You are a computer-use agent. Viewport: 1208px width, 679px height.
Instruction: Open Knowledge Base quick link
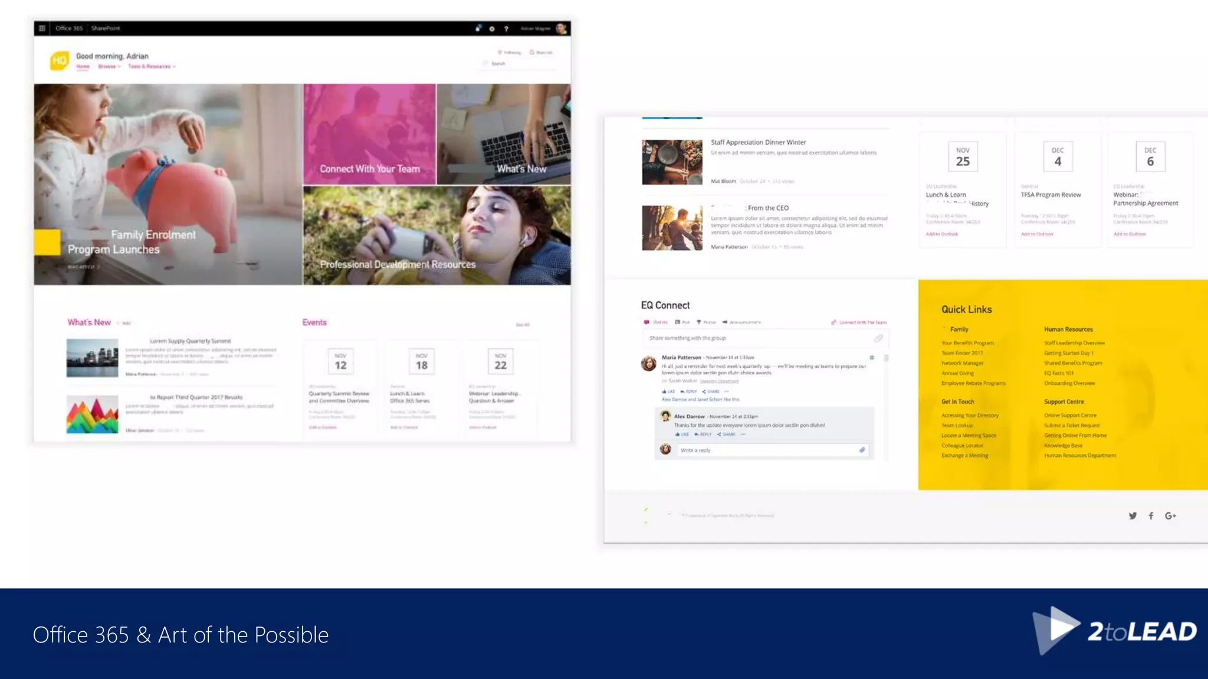tap(1063, 446)
